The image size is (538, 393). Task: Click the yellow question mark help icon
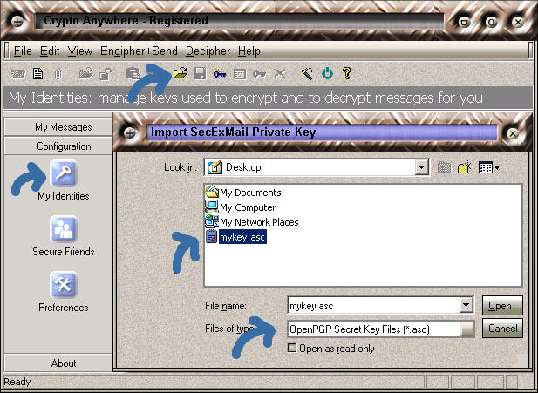[347, 74]
